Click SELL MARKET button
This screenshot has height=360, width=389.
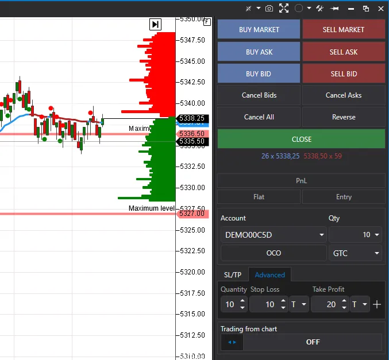[x=344, y=29]
